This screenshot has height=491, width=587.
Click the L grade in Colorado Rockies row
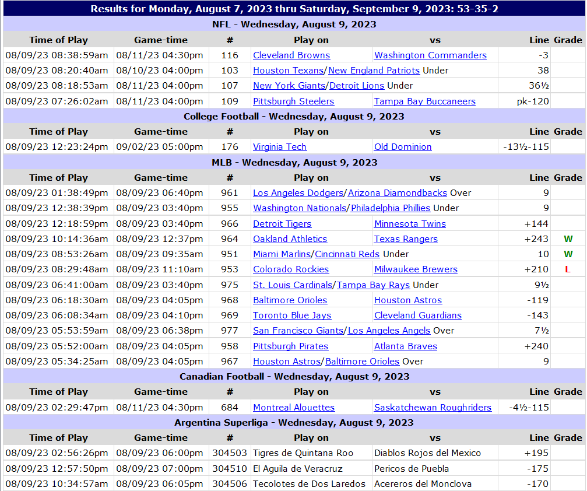click(568, 269)
